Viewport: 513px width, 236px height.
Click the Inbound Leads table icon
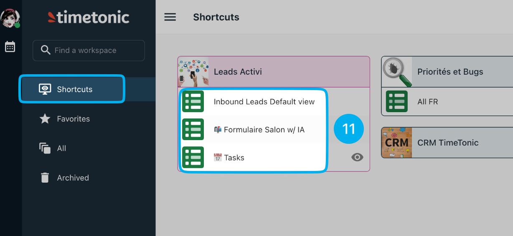(193, 101)
